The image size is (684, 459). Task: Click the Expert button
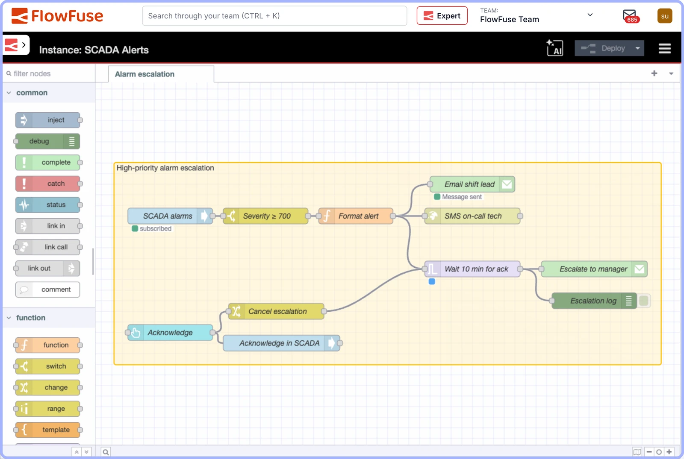tap(442, 16)
